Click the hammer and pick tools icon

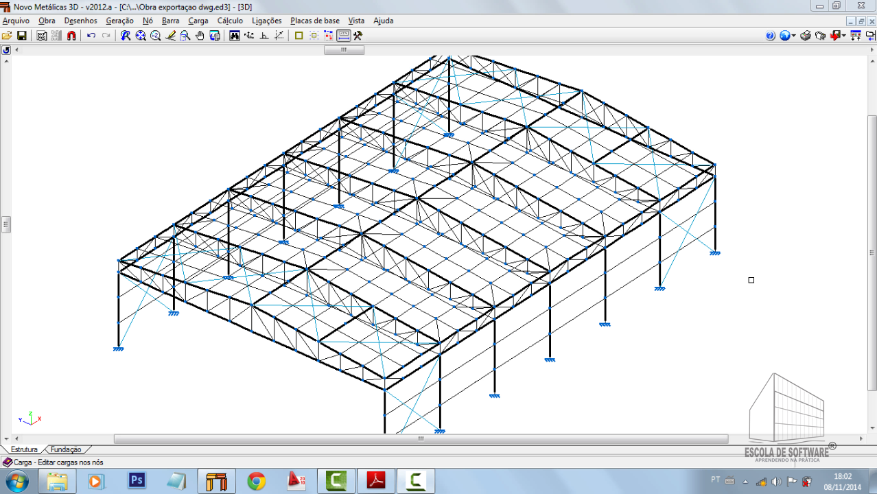pyautogui.click(x=358, y=36)
